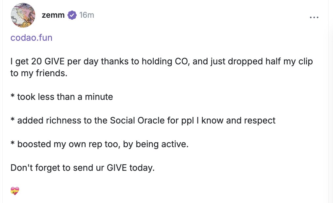Click the asterisk before 'added richness'
The image size is (333, 203).
pos(13,120)
